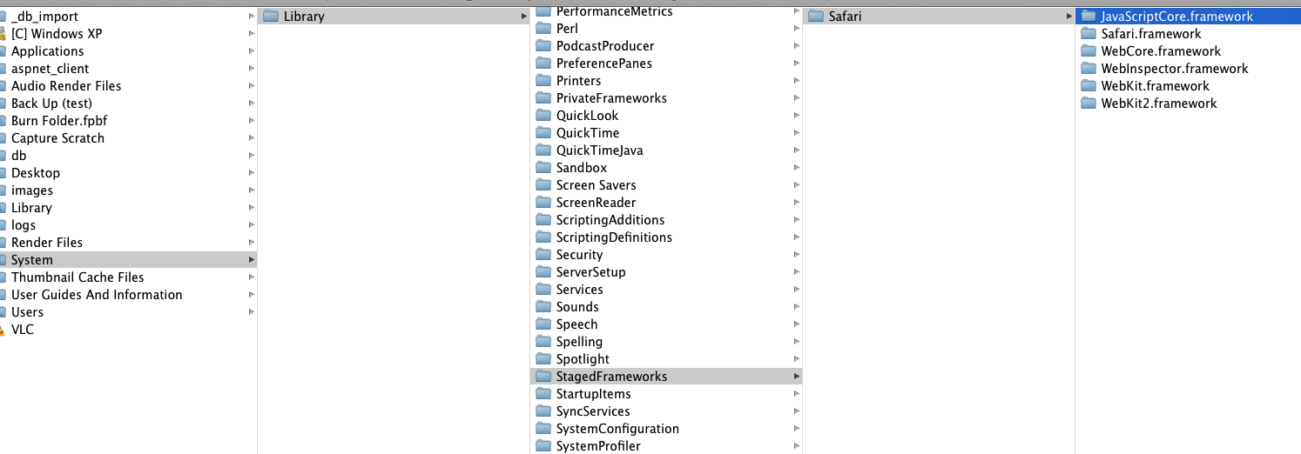
Task: Expand arrow beside Services folder
Action: (797, 290)
